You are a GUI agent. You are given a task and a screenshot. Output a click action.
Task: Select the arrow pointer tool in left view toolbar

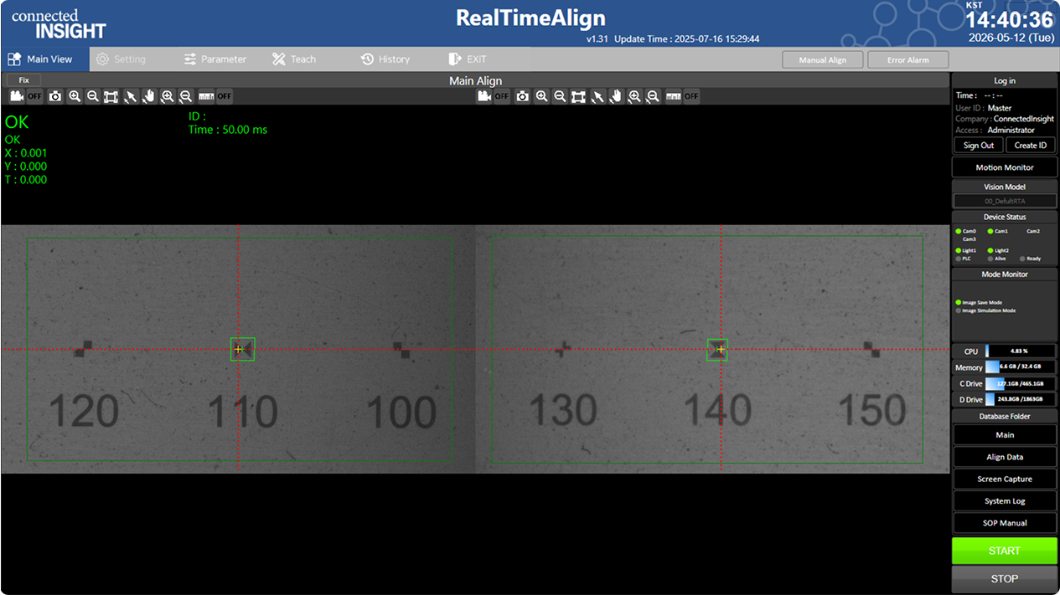(130, 96)
